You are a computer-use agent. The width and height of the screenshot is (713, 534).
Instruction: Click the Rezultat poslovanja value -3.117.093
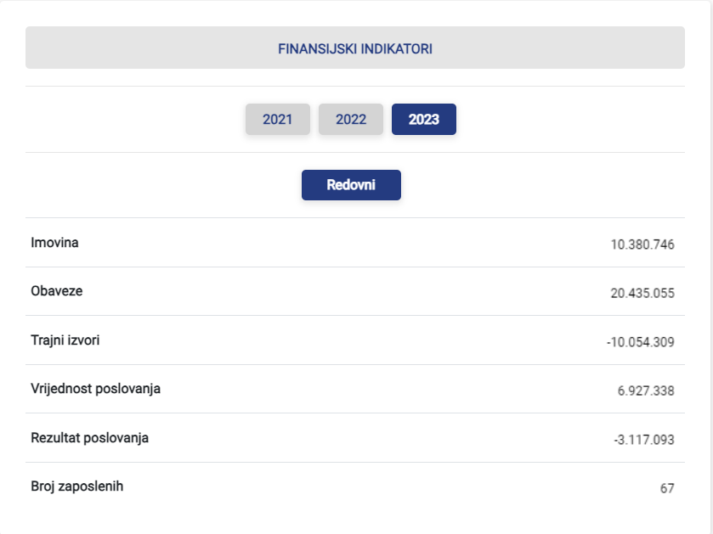click(644, 440)
